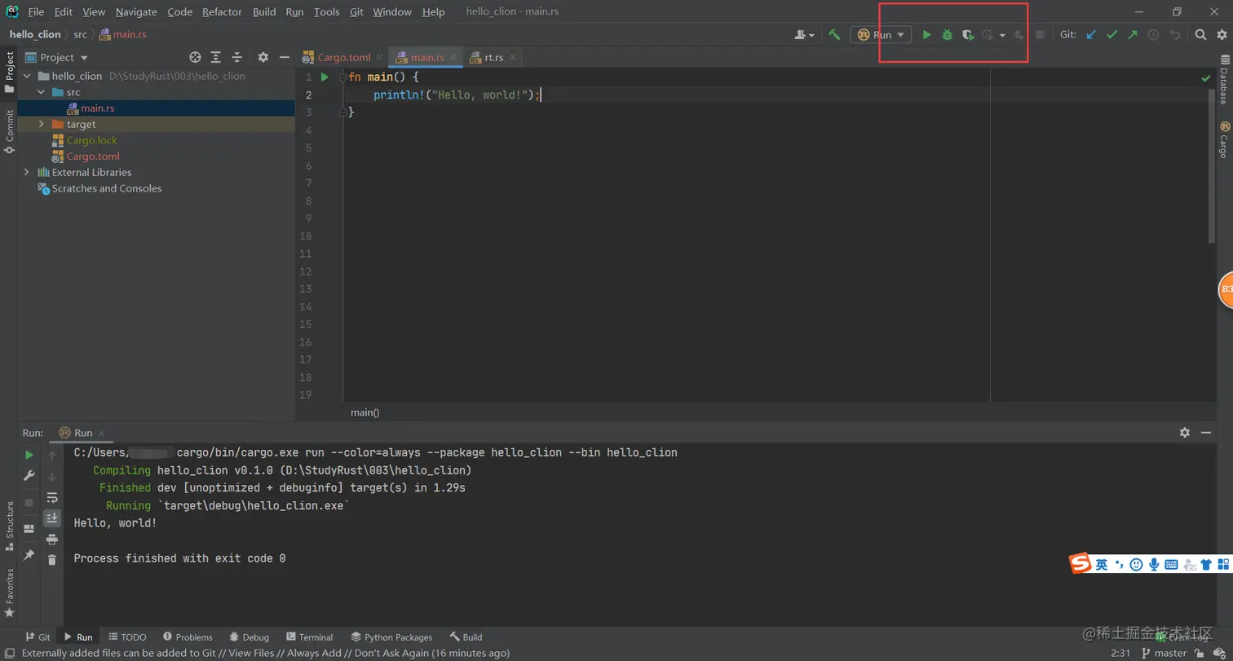The width and height of the screenshot is (1233, 661).
Task: Click the src breadcrumb in the navigation bar
Action: [80, 34]
